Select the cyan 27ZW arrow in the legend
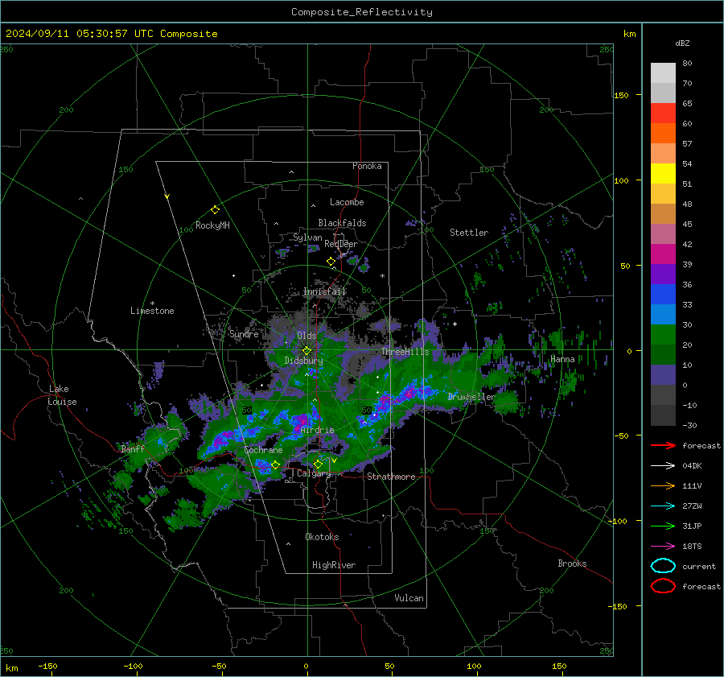724x677 pixels. coord(663,506)
